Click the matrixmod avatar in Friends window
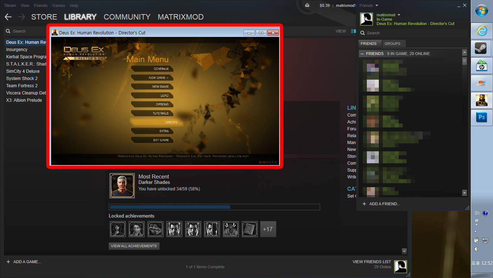 [366, 19]
